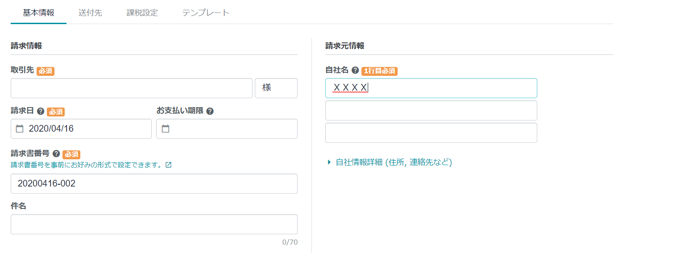Follow the 請求書番号を事前にお好みの形式で設定 link
The width and height of the screenshot is (685, 253).
point(86,165)
